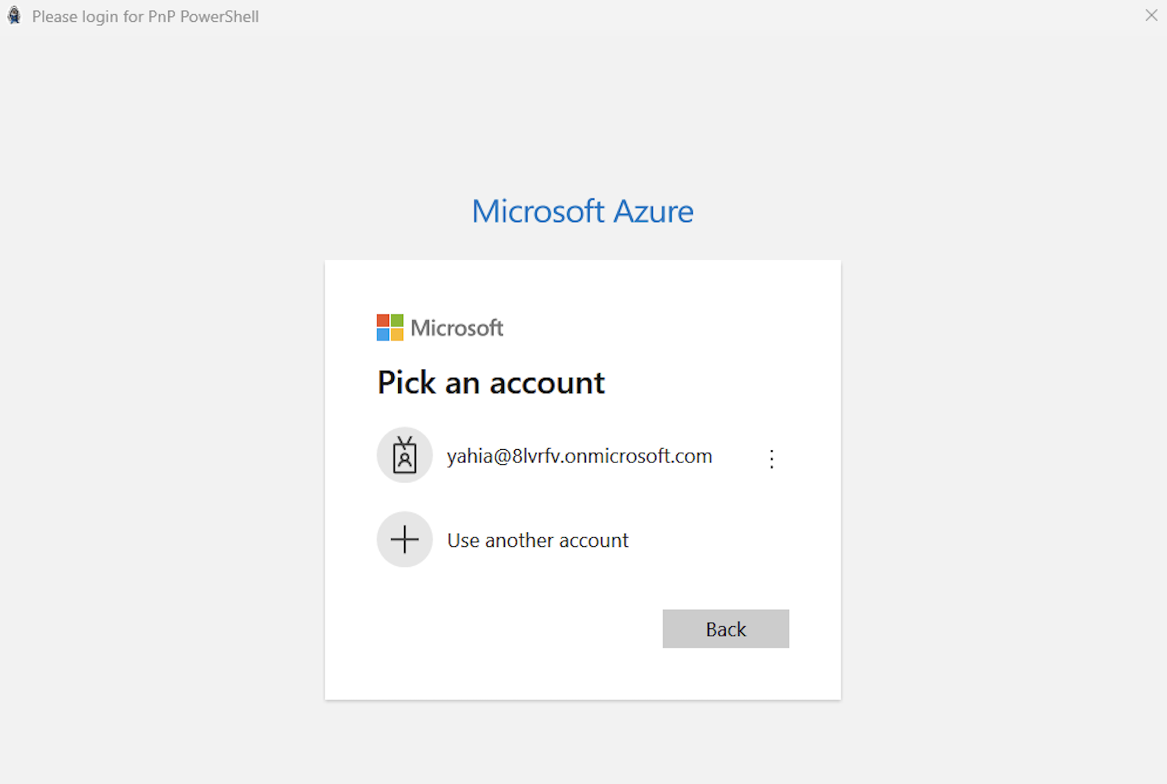Click the word Microsoft in the blue heading
This screenshot has height=784, width=1167.
pos(538,211)
